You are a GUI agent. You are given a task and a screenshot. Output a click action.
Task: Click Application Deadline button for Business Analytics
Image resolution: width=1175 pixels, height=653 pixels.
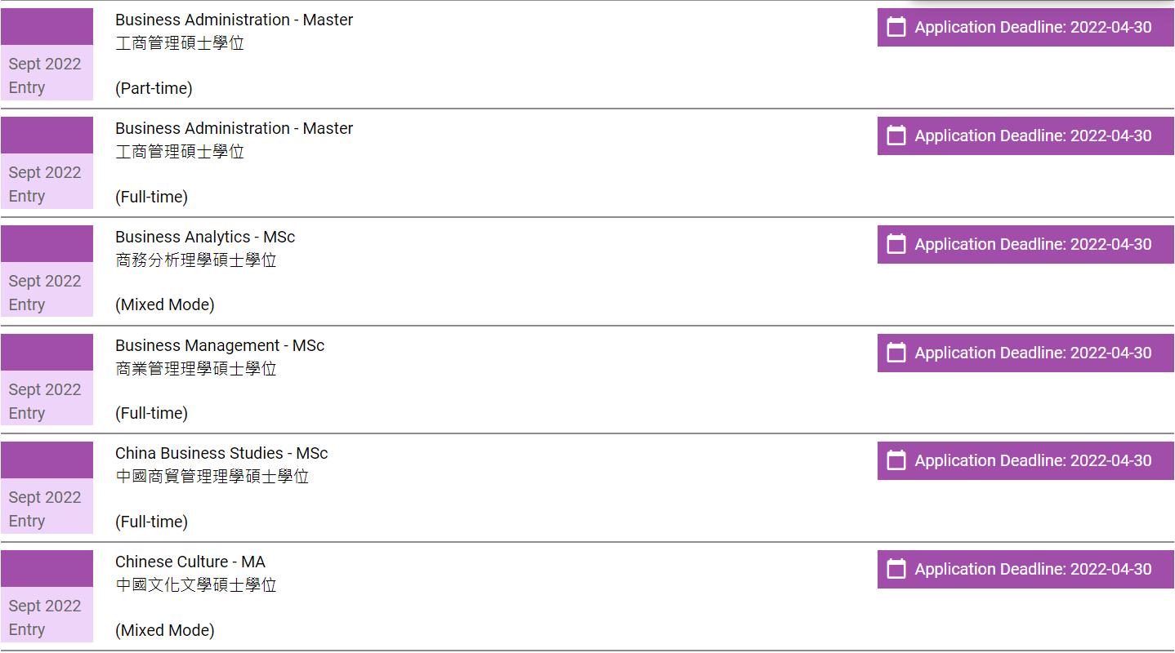pyautogui.click(x=1033, y=244)
